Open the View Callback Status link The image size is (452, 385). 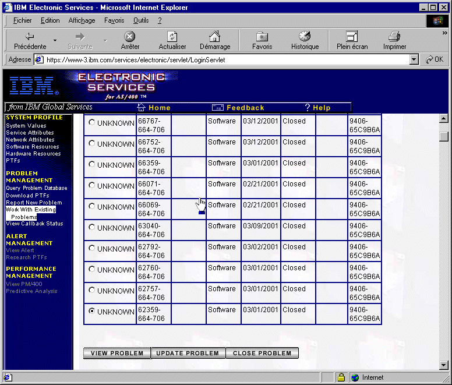34,223
